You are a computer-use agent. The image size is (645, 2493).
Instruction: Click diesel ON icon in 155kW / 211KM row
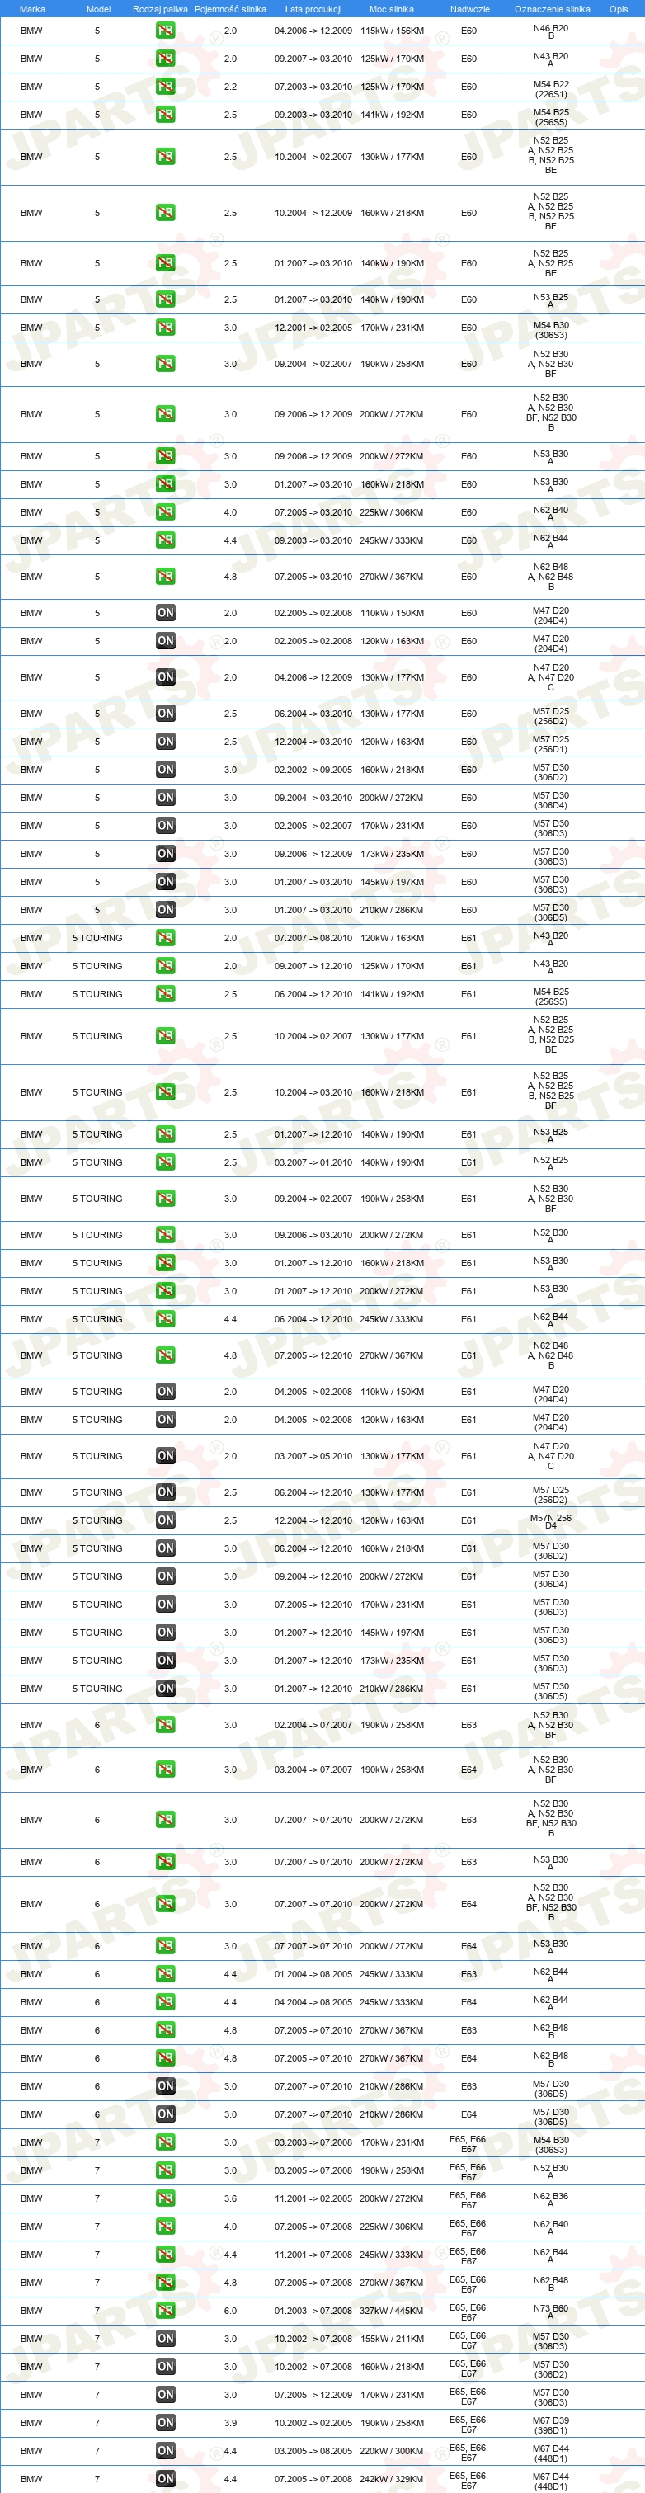165,2339
